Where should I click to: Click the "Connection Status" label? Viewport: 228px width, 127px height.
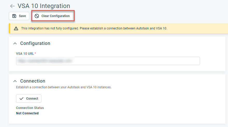coord(30,108)
